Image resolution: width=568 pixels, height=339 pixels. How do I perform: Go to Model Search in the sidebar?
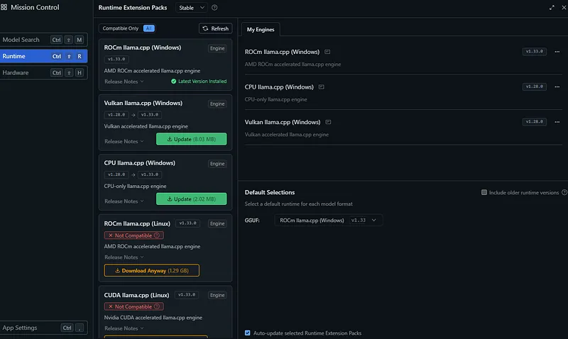point(43,40)
